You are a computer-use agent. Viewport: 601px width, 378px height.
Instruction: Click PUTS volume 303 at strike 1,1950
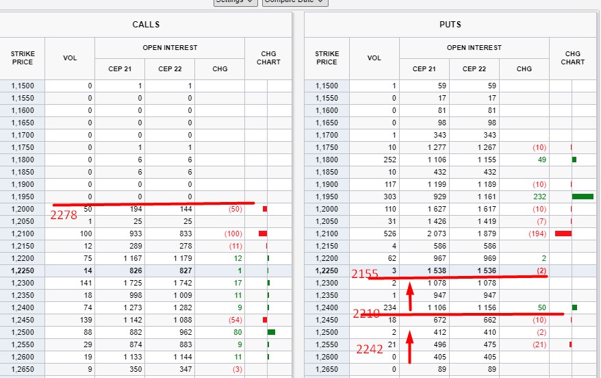click(x=389, y=197)
